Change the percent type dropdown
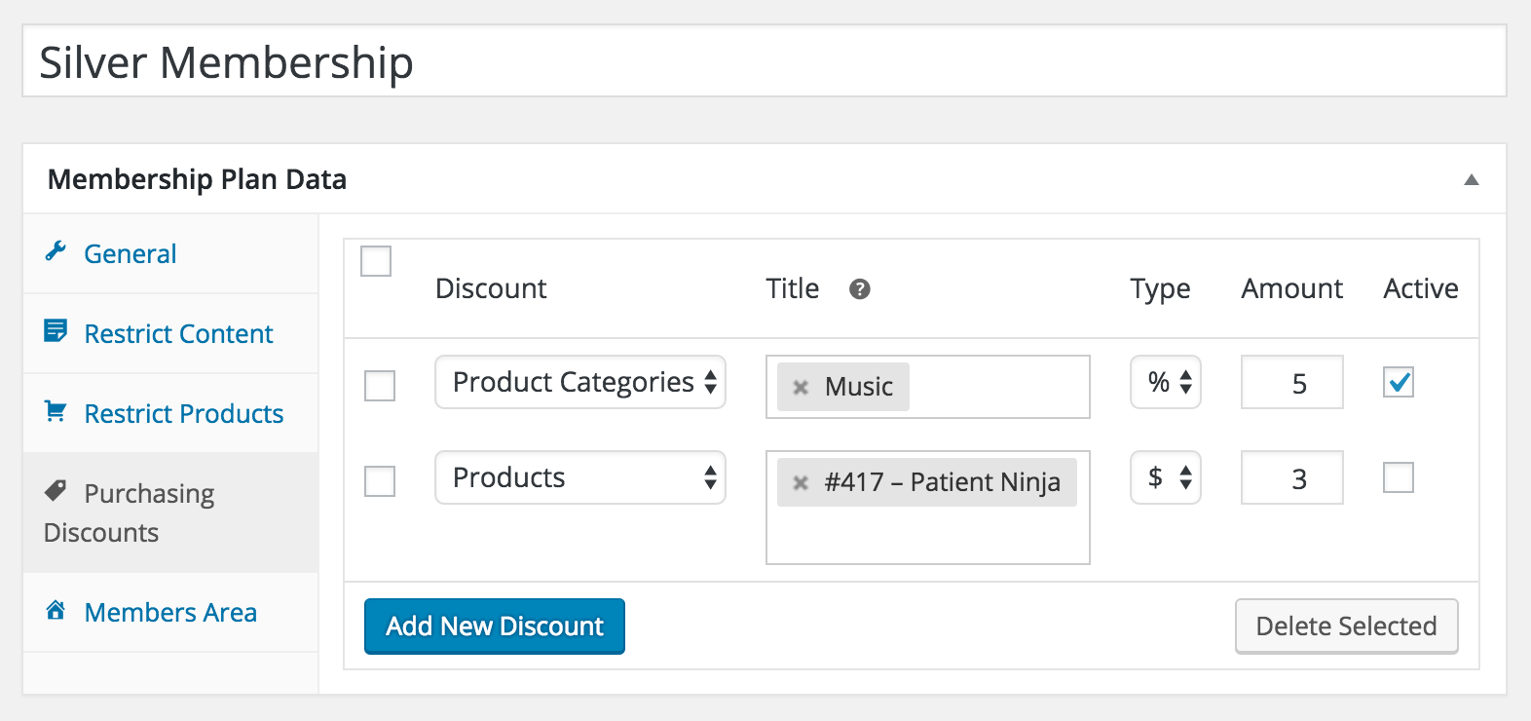 (1166, 382)
